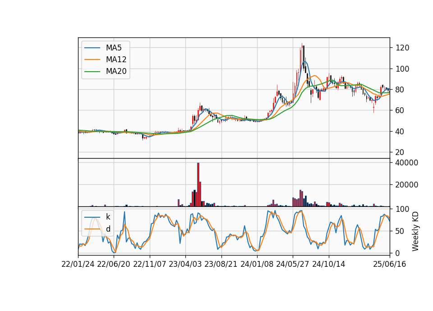Click the k legend label in KD panel
This screenshot has height=311, width=433.
tap(108, 217)
